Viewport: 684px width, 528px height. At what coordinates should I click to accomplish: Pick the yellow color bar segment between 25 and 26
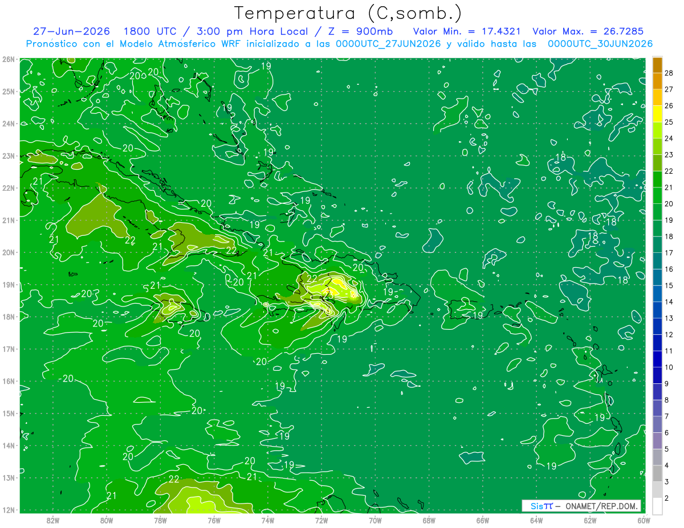[657, 113]
